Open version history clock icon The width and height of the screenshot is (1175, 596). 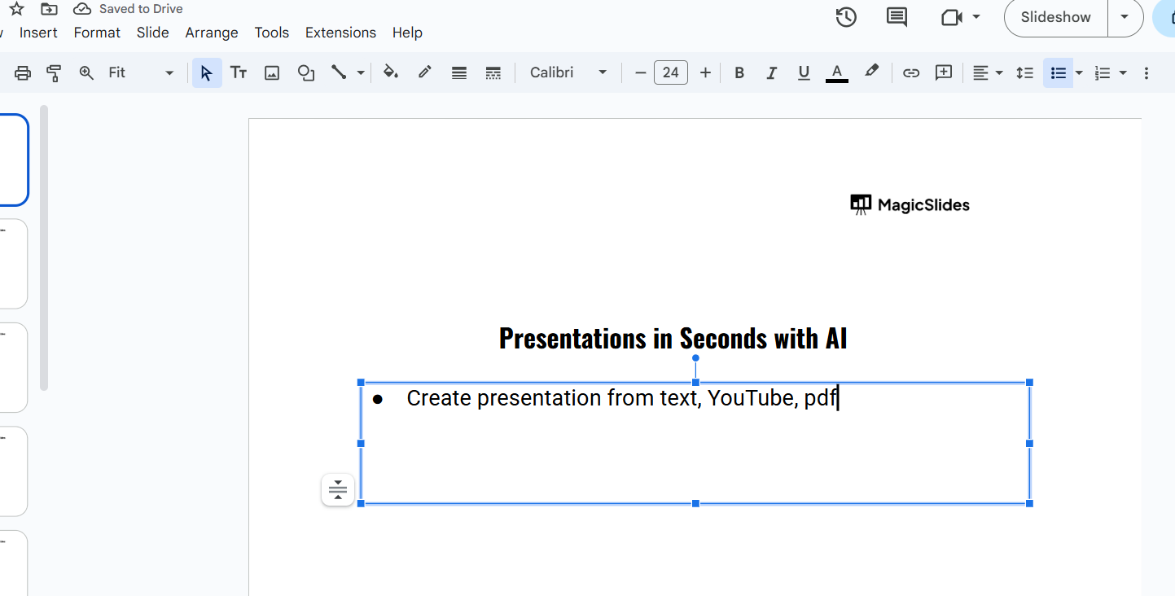coord(846,17)
